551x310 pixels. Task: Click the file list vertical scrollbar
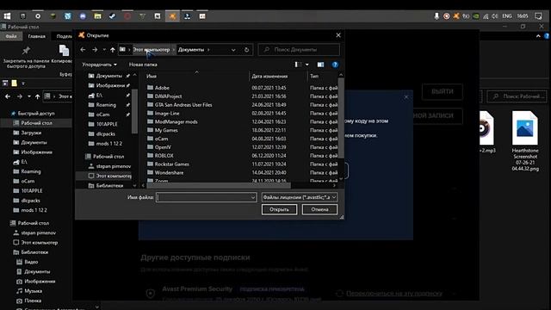click(x=341, y=118)
